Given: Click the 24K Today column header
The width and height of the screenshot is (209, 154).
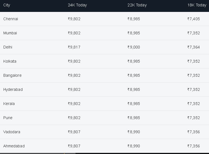Looking at the screenshot, I should (x=77, y=5).
